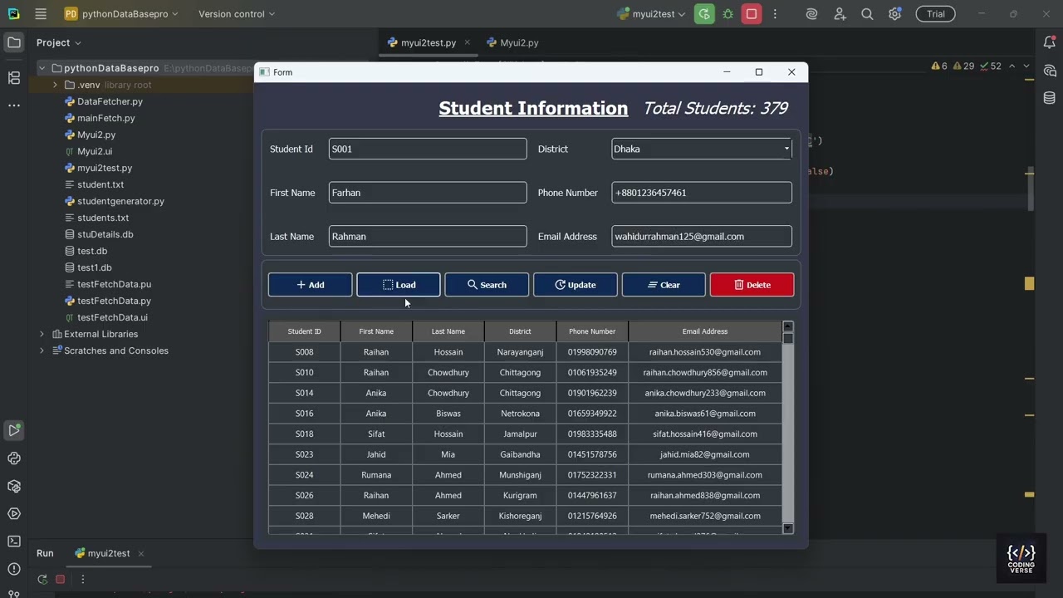The height and width of the screenshot is (598, 1063).
Task: Open the Run tool window icon
Action: tap(14, 430)
